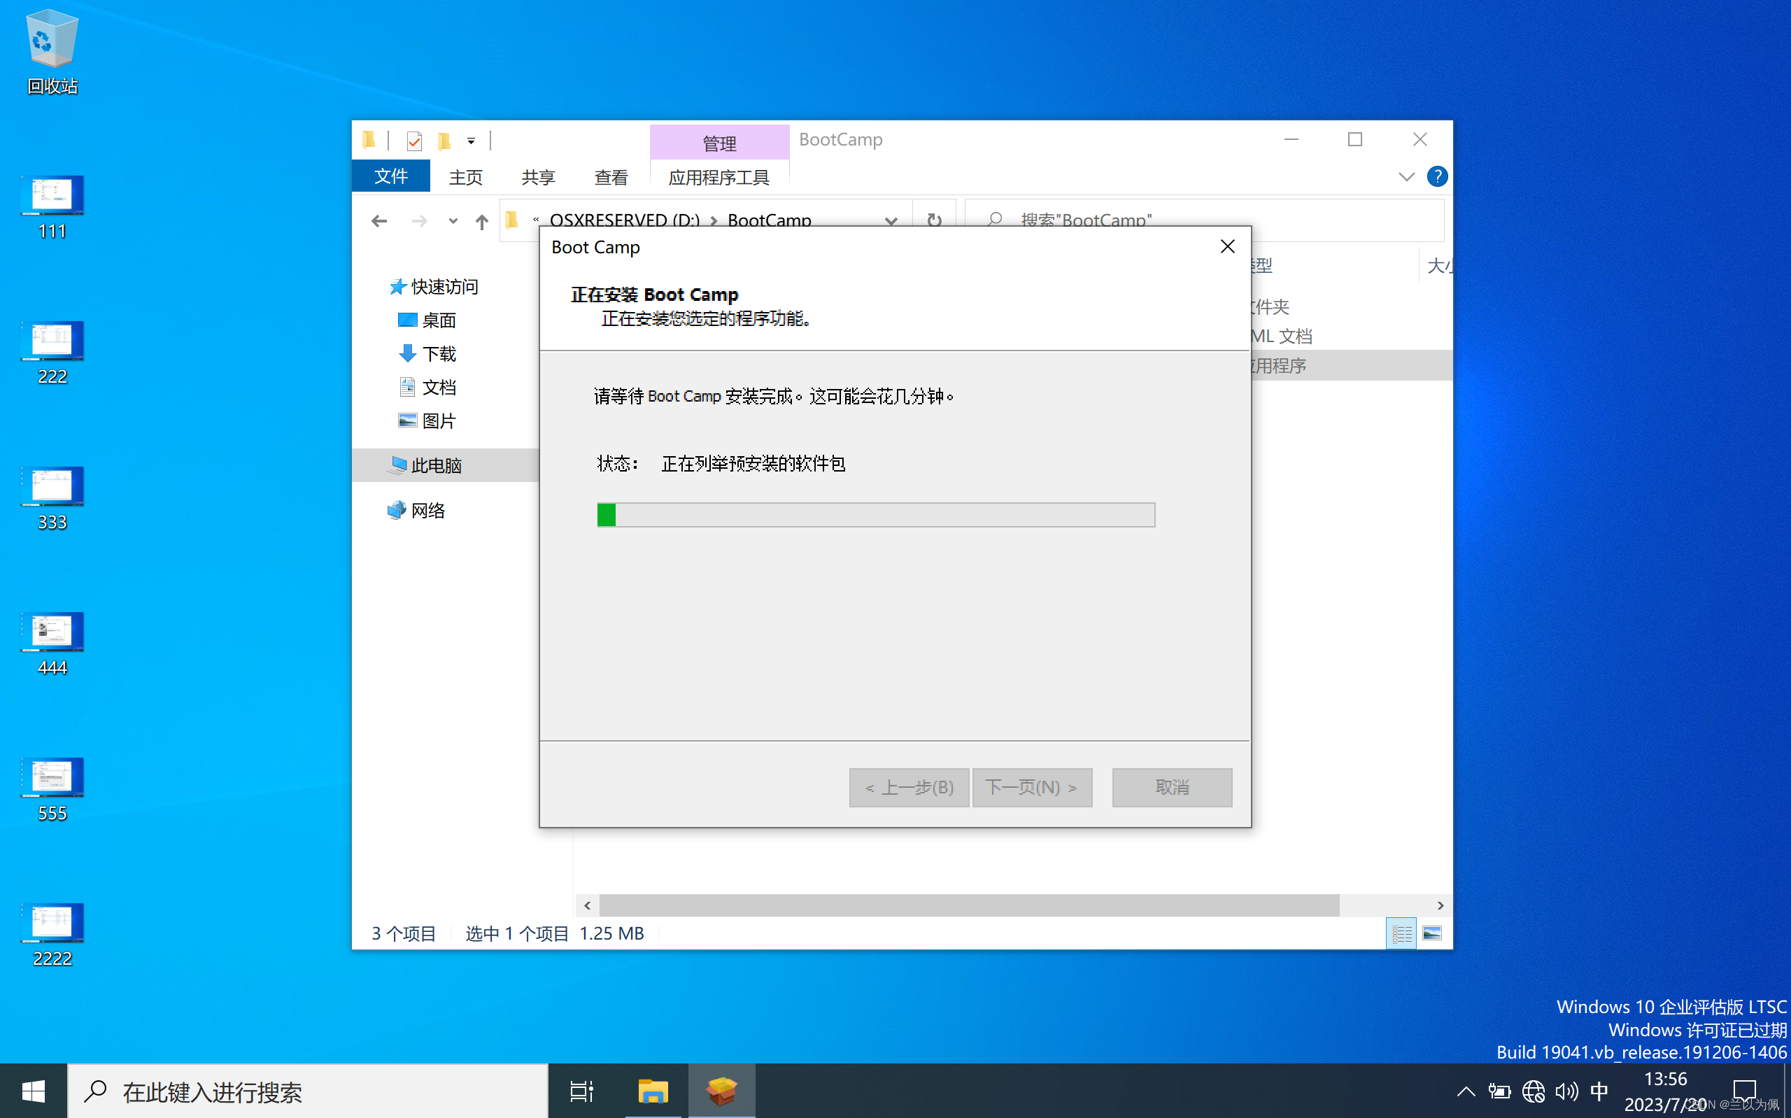Viewport: 1791px width, 1118px height.
Task: Click the Task View taskbar icon
Action: click(581, 1091)
